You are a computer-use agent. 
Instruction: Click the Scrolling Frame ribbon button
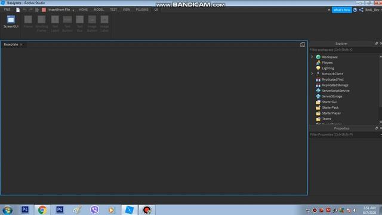[41, 24]
